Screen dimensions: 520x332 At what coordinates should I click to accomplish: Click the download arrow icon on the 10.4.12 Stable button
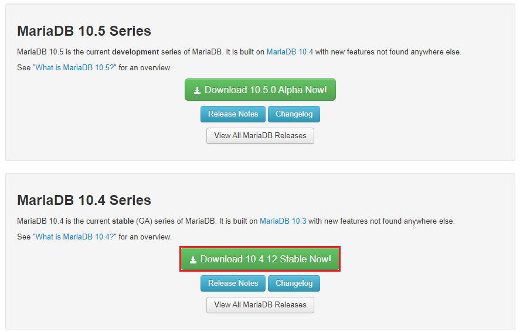[193, 260]
